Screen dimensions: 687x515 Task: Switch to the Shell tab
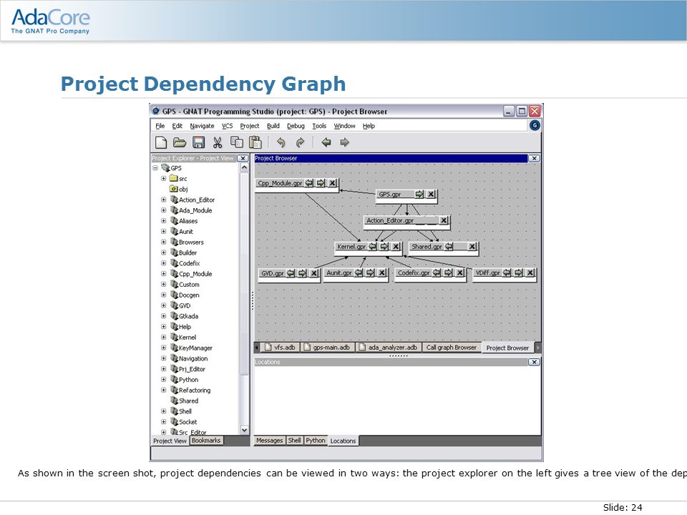[x=294, y=441]
